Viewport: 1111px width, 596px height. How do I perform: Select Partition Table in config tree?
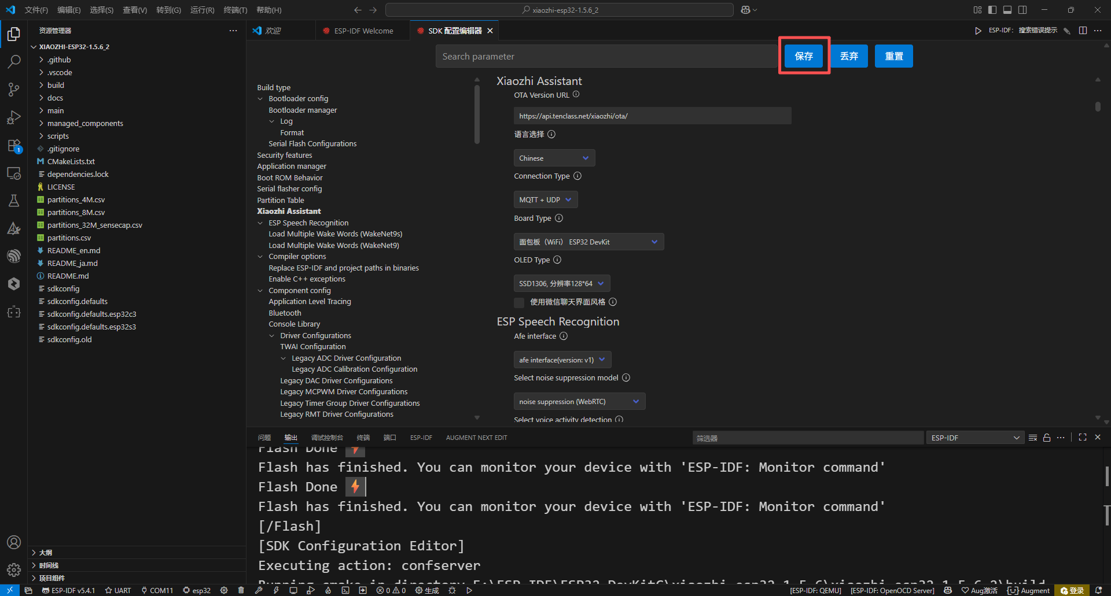pyautogui.click(x=281, y=200)
